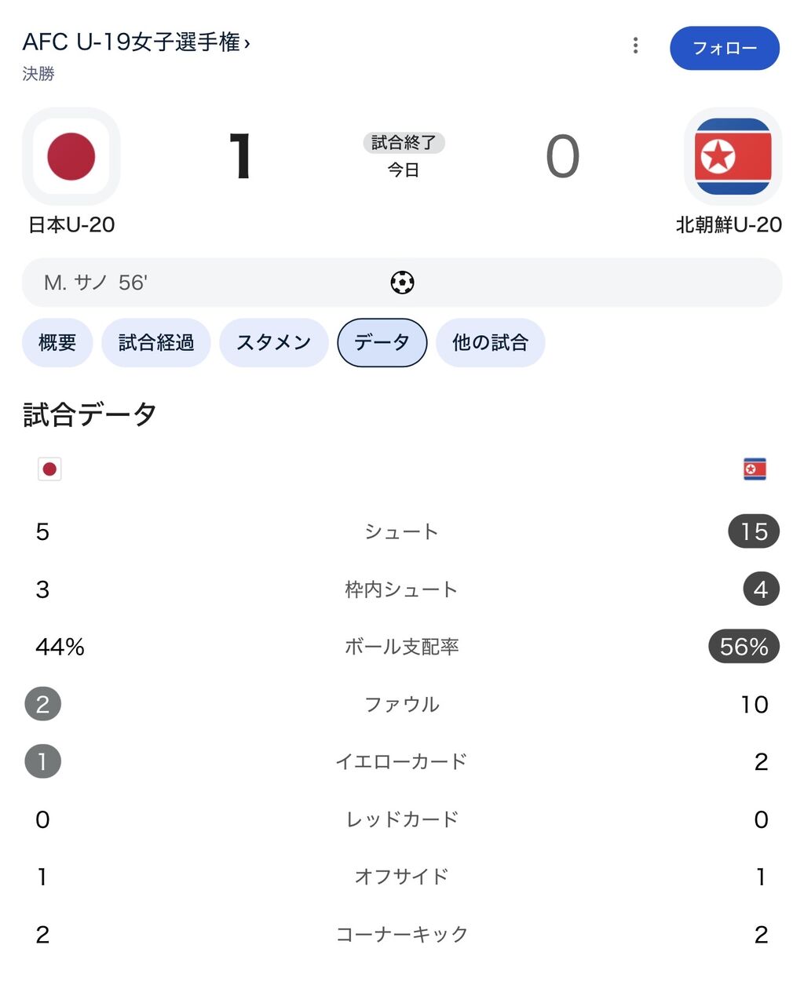Click Japan's highlighted 2 fouls badge
804x985 pixels.
click(43, 704)
